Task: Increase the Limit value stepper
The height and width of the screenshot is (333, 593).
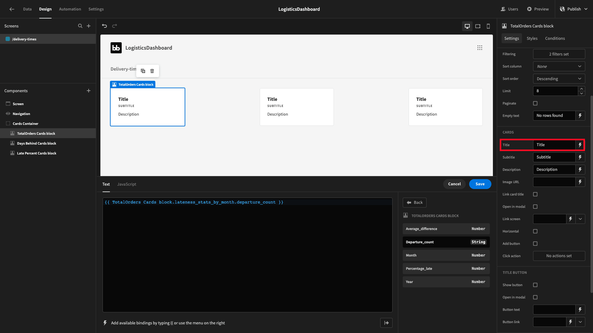Action: (582, 89)
